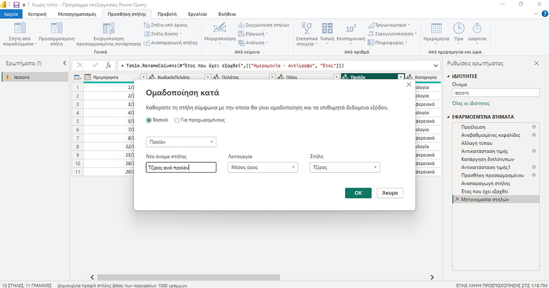549x288 pixels.
Task: Open Πληροφορίες menu
Action: click(387, 42)
